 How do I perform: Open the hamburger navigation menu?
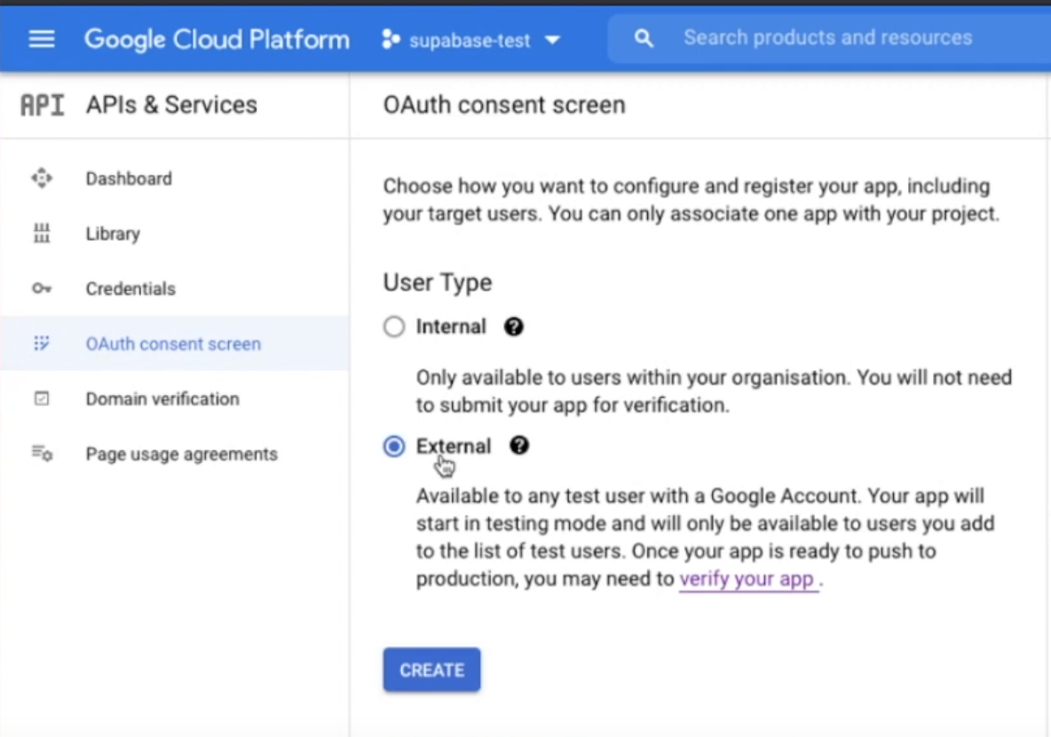(42, 39)
